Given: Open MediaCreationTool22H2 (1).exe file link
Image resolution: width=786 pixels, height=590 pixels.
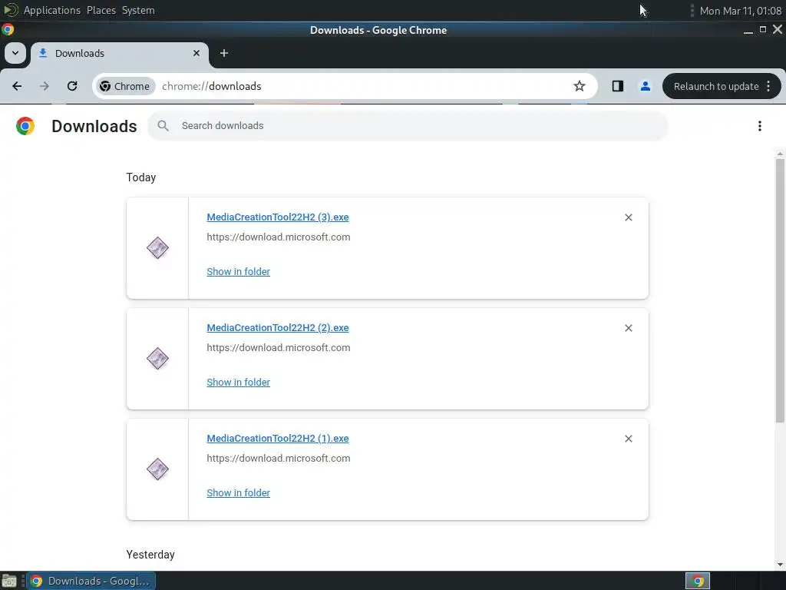Looking at the screenshot, I should (278, 439).
